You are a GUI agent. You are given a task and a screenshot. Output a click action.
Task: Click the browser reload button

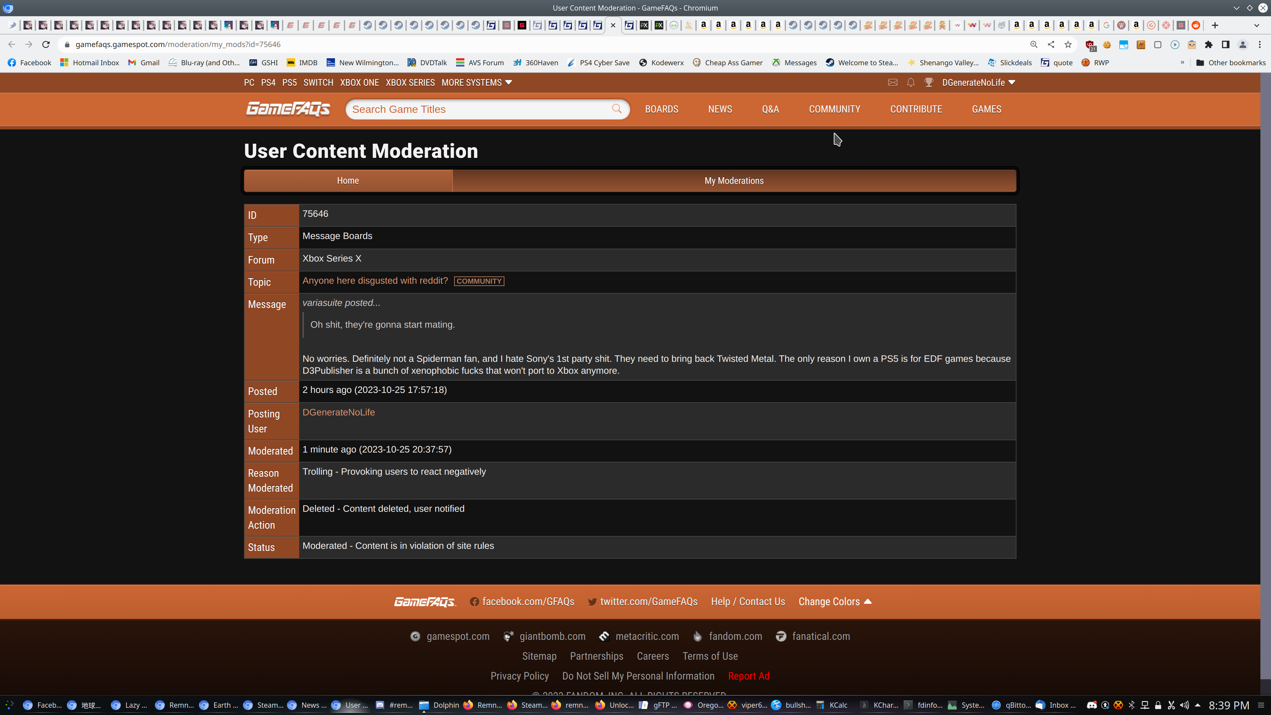46,44
